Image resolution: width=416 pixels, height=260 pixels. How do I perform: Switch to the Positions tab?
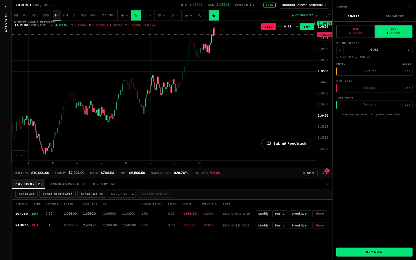[x=28, y=184]
